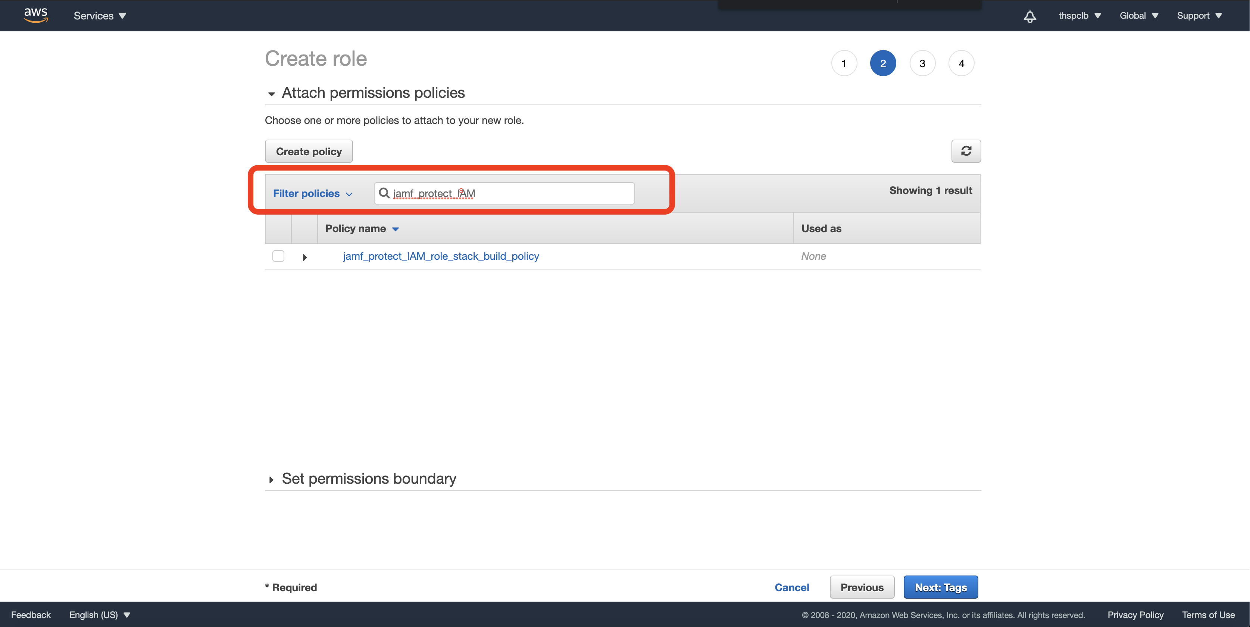Click the Previous button
Viewport: 1250px width, 627px height.
click(862, 587)
